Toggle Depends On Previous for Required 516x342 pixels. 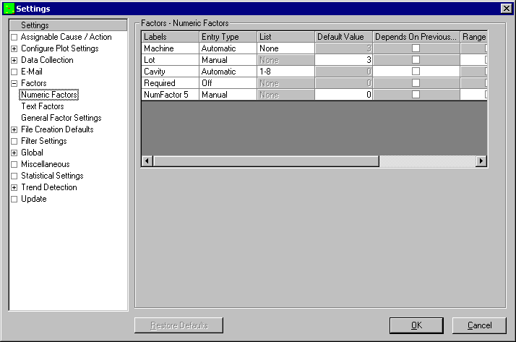coord(416,83)
